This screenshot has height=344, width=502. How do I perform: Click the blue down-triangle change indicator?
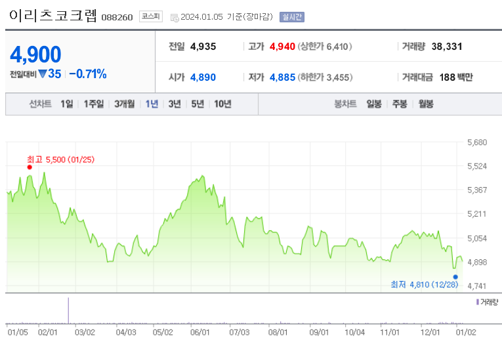pyautogui.click(x=43, y=74)
